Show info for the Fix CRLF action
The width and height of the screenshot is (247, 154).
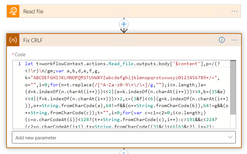[222, 40]
